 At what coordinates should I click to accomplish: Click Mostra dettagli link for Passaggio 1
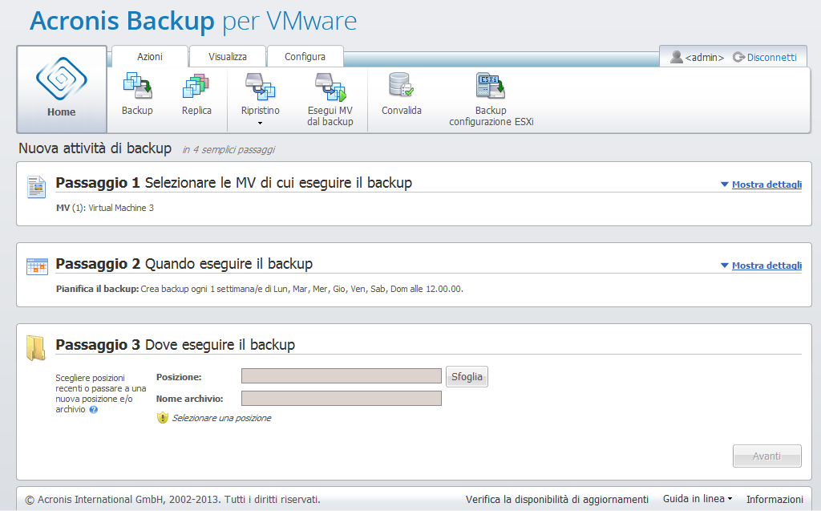coord(766,185)
